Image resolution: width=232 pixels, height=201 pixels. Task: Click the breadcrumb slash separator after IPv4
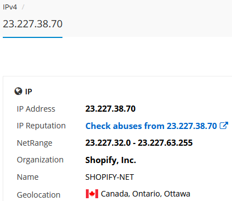(23, 7)
